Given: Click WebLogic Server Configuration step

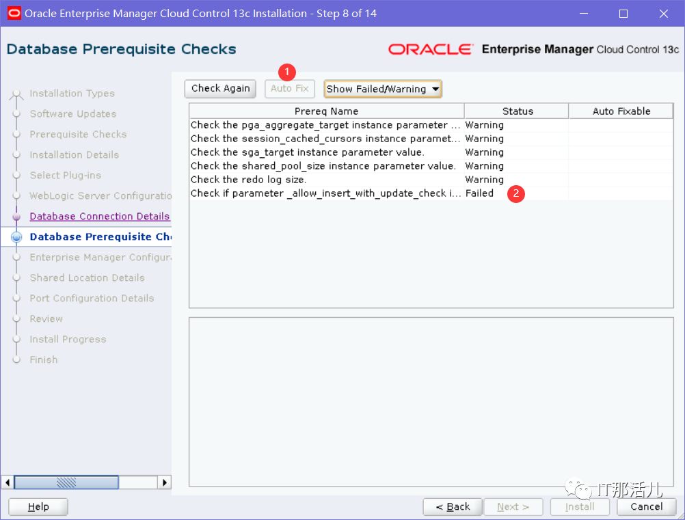Looking at the screenshot, I should tap(100, 196).
